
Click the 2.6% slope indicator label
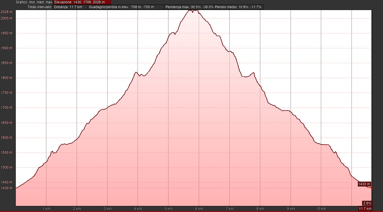click(x=367, y=203)
